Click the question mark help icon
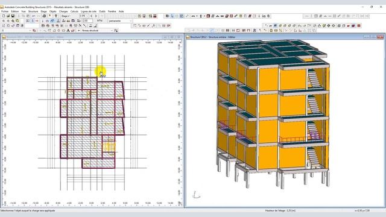The width and height of the screenshot is (386, 217). (x=56, y=16)
